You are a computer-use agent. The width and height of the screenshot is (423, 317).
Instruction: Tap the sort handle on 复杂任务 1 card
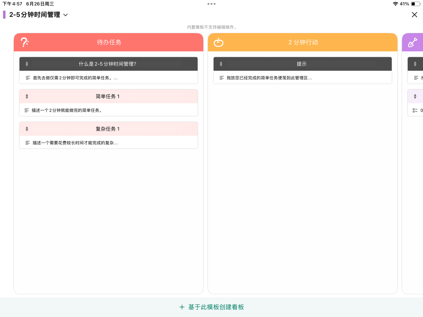(27, 129)
